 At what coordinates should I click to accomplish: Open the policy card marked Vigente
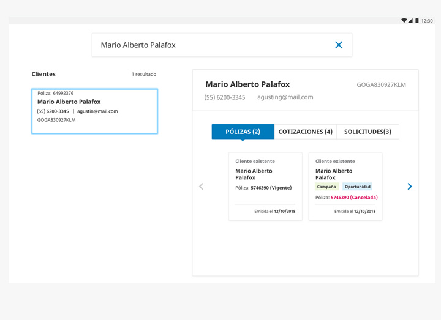coord(265,187)
